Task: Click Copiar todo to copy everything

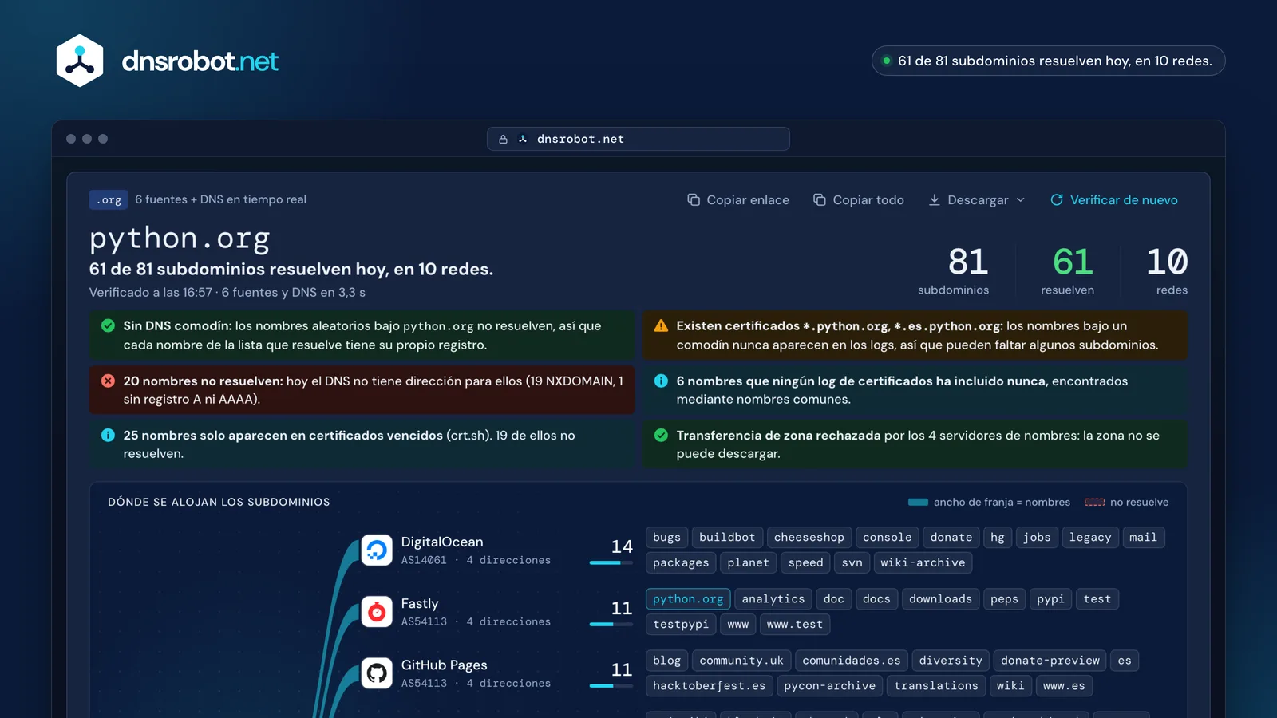Action: (x=858, y=200)
